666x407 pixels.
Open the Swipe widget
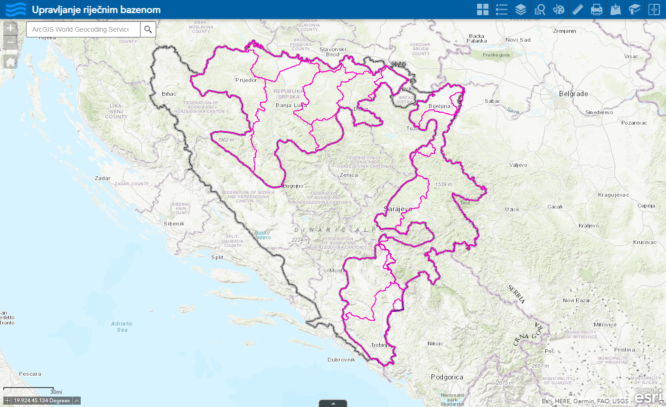click(654, 9)
